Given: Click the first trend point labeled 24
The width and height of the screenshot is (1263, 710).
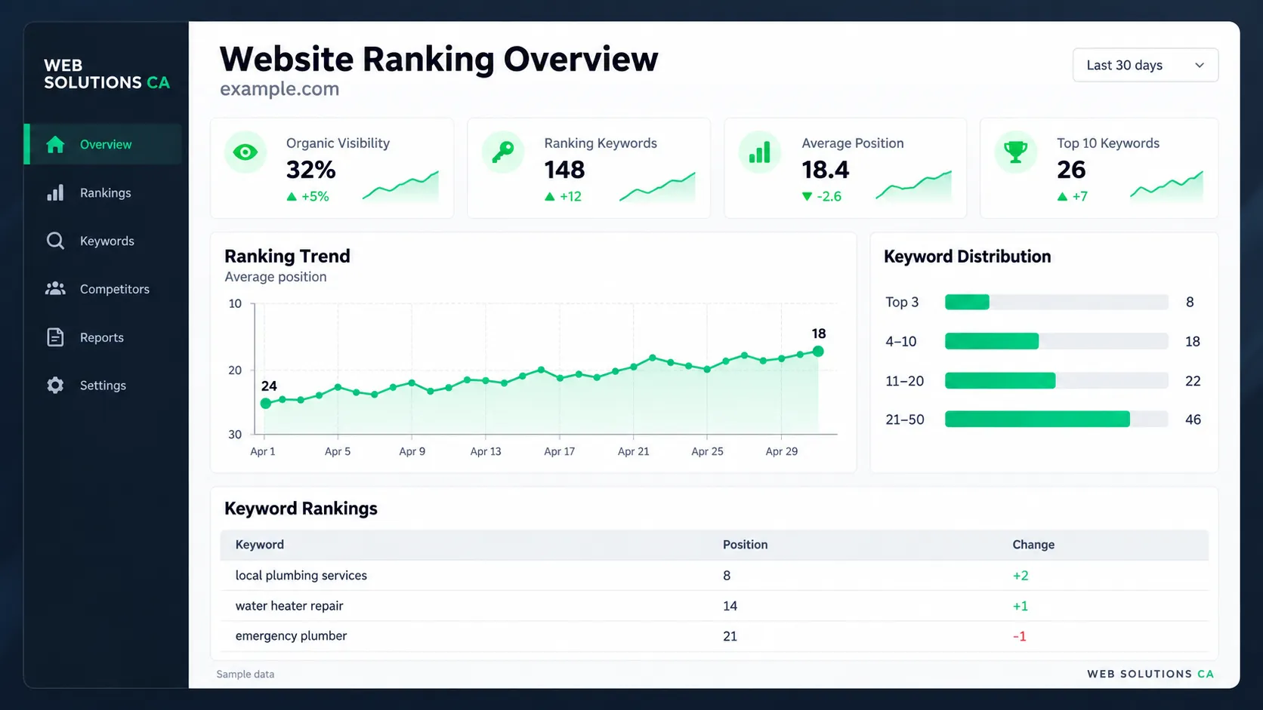Looking at the screenshot, I should point(265,404).
